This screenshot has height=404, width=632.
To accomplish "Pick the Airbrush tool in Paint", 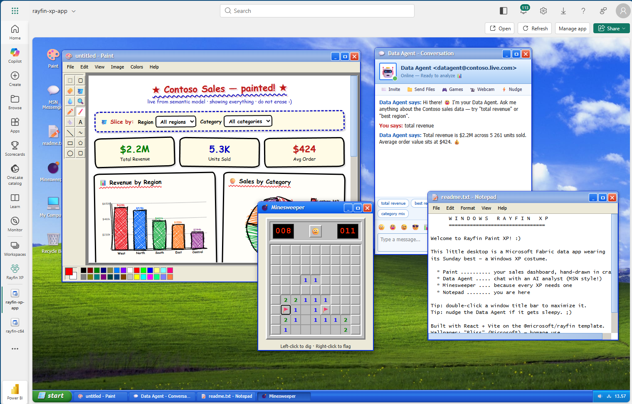I will pos(70,122).
